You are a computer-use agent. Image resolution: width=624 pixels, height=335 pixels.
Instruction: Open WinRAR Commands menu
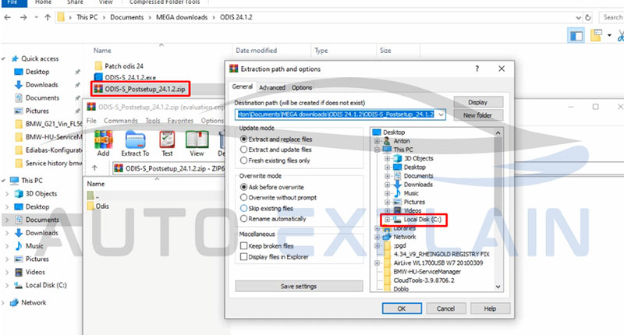pos(121,121)
